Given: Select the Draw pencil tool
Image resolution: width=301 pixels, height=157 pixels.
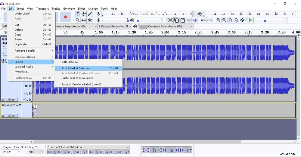Looking at the screenshot, I should pos(90,14).
